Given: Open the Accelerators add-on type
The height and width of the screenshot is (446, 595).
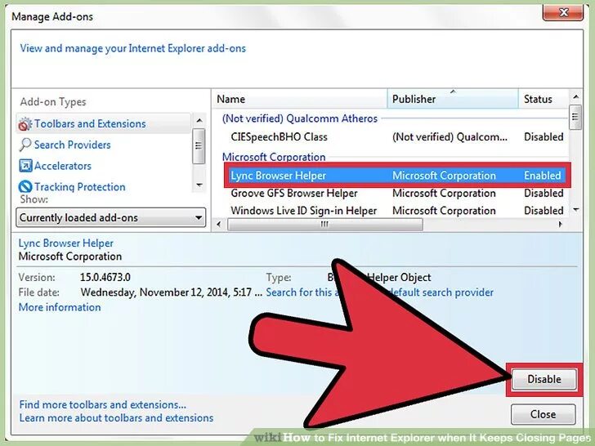Looking at the screenshot, I should 63,166.
